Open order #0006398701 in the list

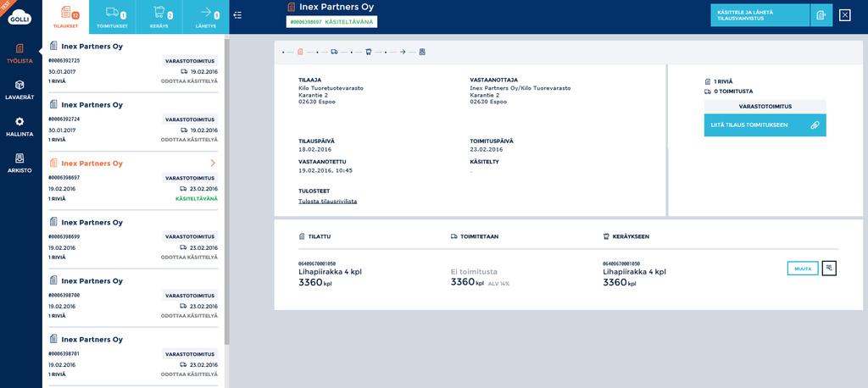(133, 357)
